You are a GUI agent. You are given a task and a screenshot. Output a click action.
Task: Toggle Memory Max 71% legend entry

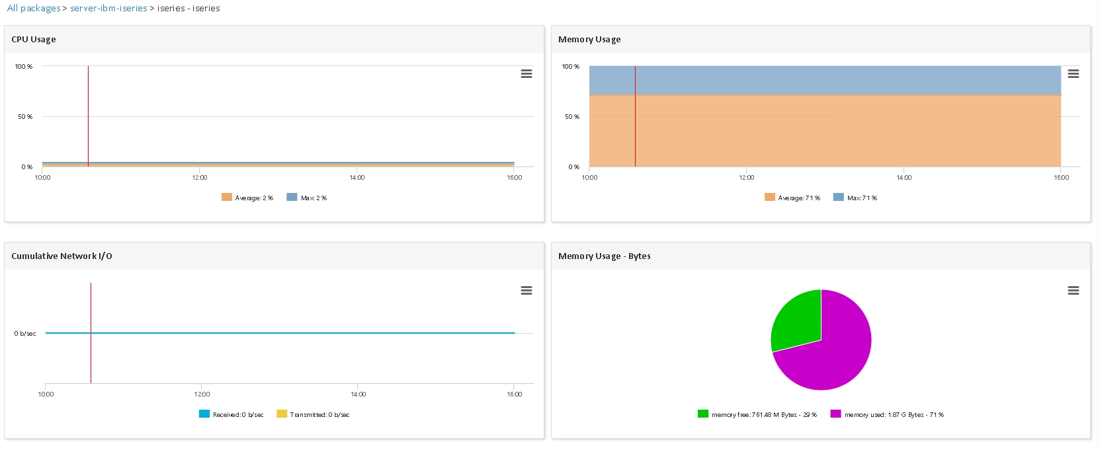coord(855,198)
